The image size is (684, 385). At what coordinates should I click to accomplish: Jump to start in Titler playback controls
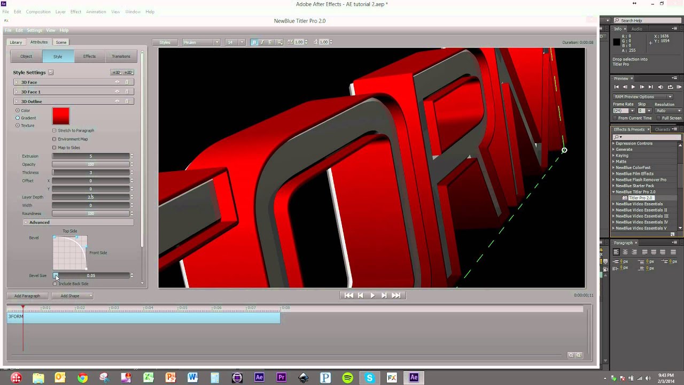click(x=349, y=295)
